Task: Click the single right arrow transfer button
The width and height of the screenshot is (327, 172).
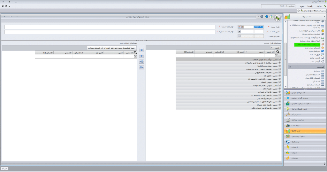Action: [x=141, y=56]
